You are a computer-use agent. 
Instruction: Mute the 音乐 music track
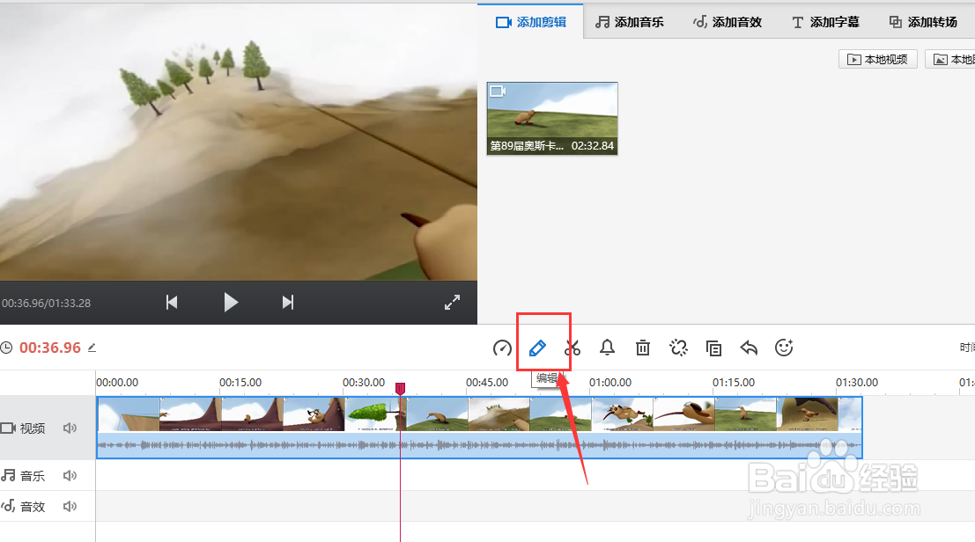tap(70, 475)
